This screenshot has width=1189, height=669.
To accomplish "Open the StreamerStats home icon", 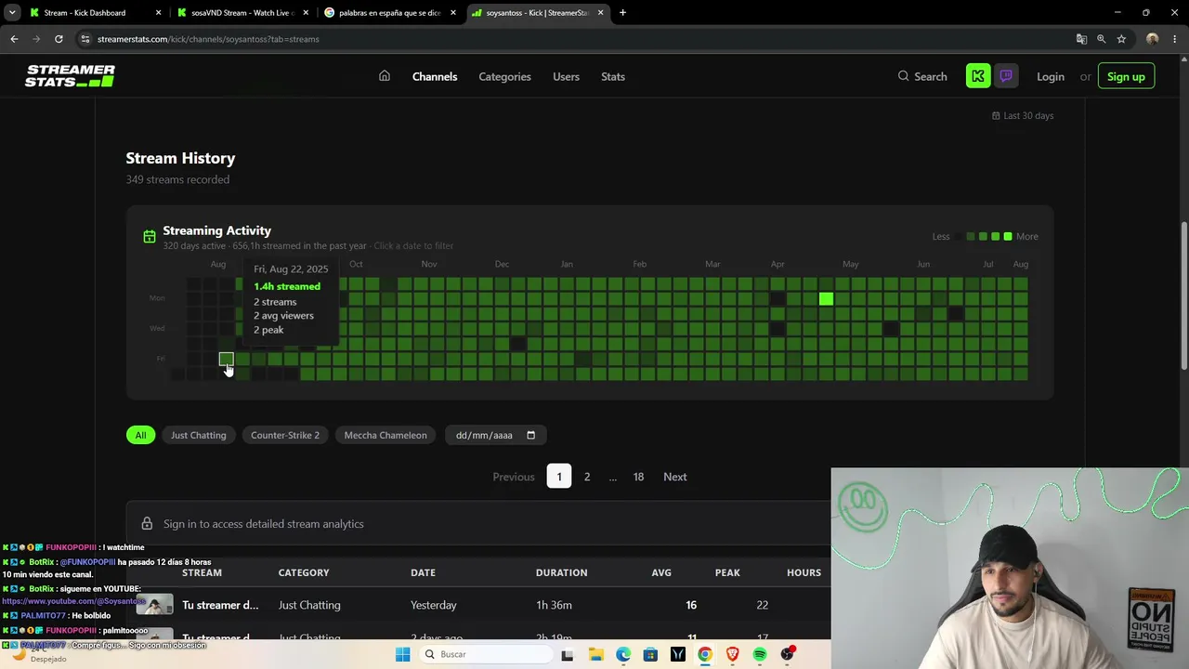I will tap(385, 76).
